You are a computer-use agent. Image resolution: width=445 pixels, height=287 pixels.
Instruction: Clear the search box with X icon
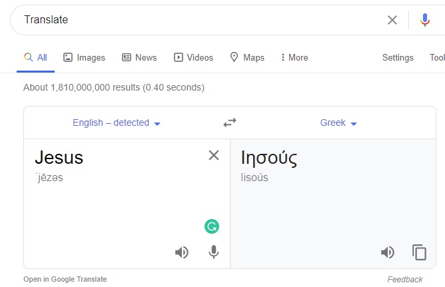(392, 20)
